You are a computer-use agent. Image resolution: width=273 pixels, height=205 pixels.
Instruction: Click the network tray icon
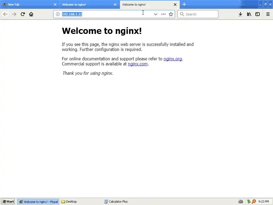tap(249, 202)
